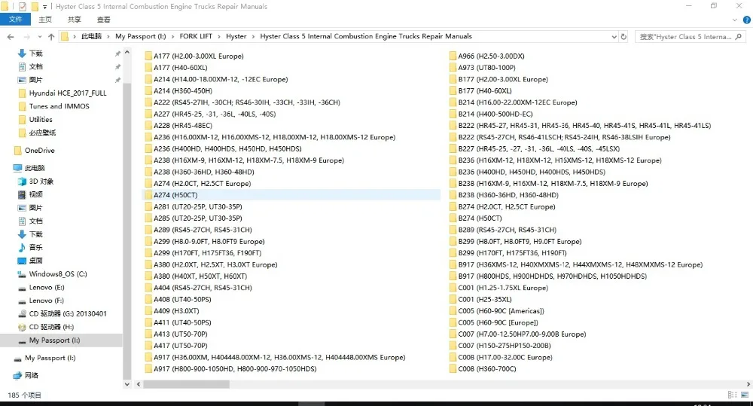Click the search magnifier icon
Viewport: 753px width, 406px height.
tap(739, 36)
